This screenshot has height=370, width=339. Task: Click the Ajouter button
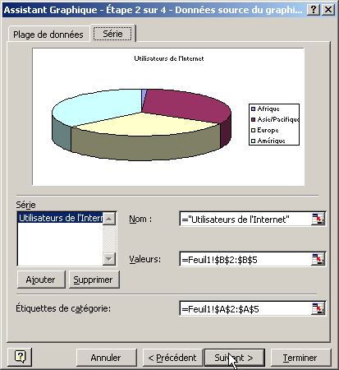41,280
